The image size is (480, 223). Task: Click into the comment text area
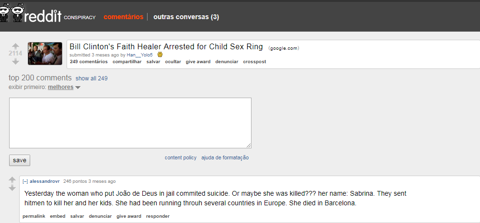click(x=130, y=123)
